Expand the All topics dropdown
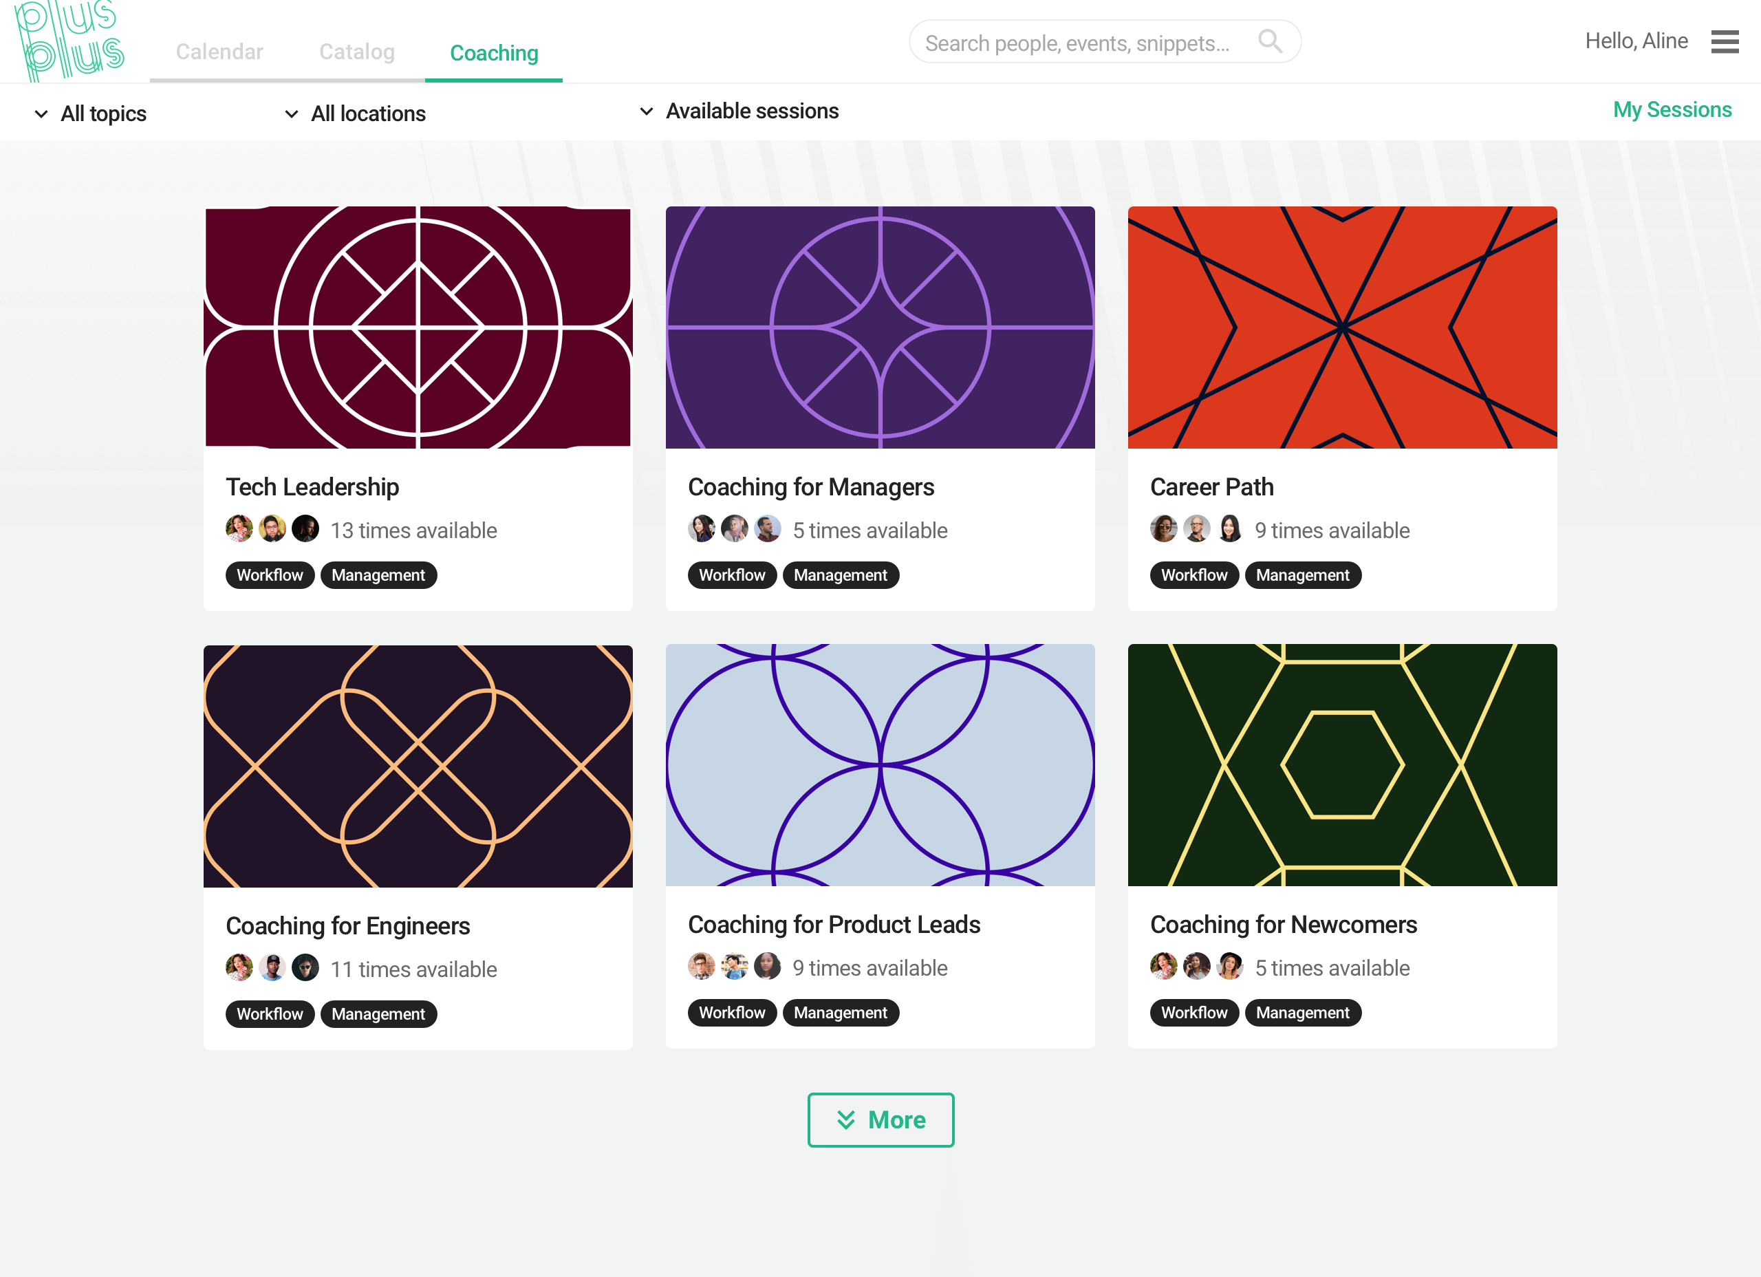The height and width of the screenshot is (1277, 1761). 91,114
